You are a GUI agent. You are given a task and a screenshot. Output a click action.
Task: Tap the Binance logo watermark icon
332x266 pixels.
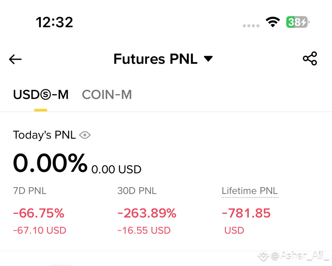tap(263, 256)
